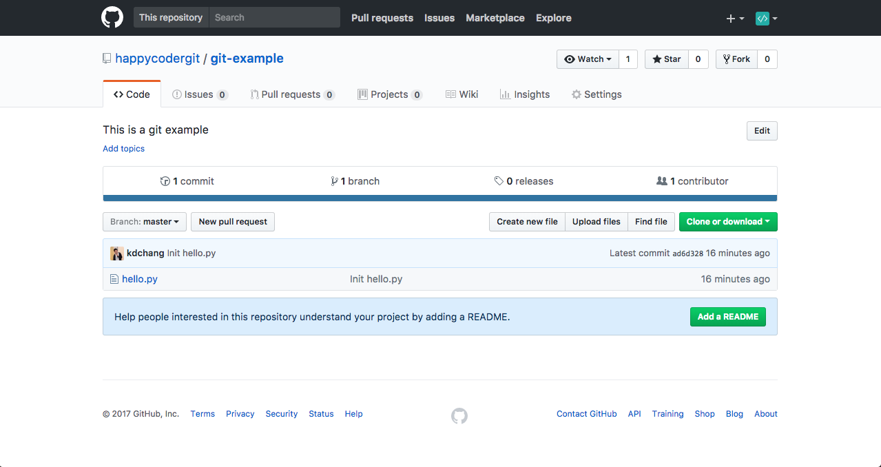Click the happycodergit owner link
Viewport: 881px width, 467px height.
tap(157, 59)
